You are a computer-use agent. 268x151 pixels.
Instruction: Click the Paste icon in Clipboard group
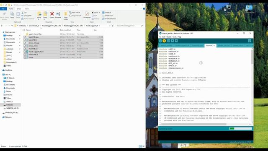[x=18, y=15]
